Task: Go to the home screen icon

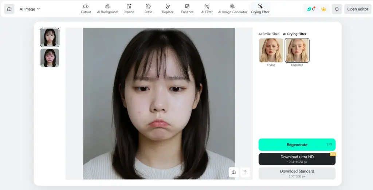Action: pos(9,9)
